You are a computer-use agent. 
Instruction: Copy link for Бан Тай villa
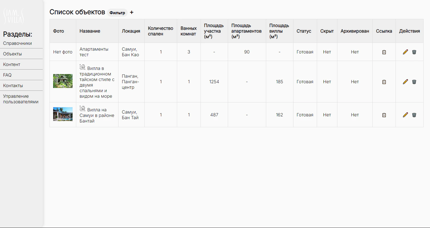point(384,115)
